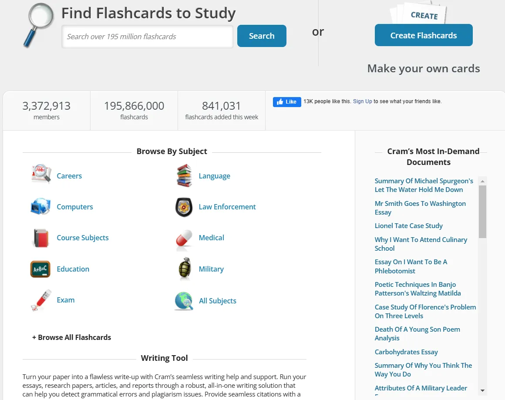Screen dimensions: 505x400
Task: Click the Facebook Like button
Action: click(x=287, y=102)
